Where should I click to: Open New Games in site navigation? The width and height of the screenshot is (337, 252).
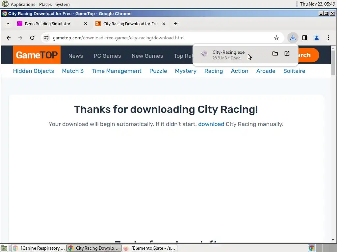[147, 56]
